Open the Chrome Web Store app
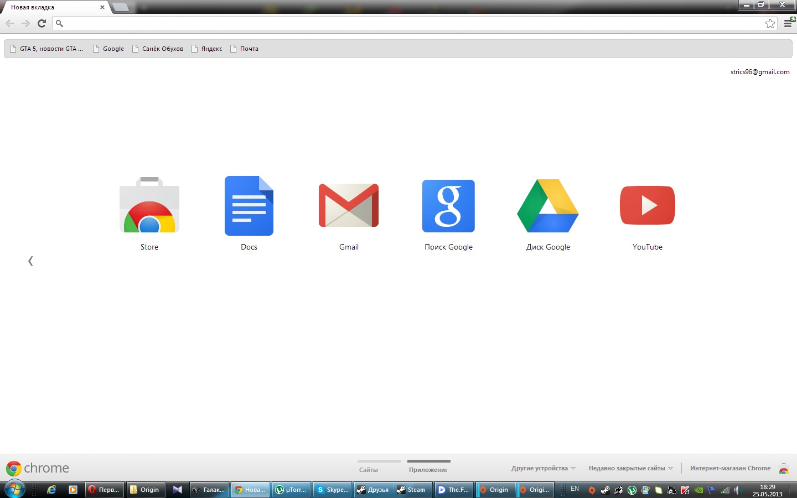Screen dimensions: 797x498 [149, 213]
